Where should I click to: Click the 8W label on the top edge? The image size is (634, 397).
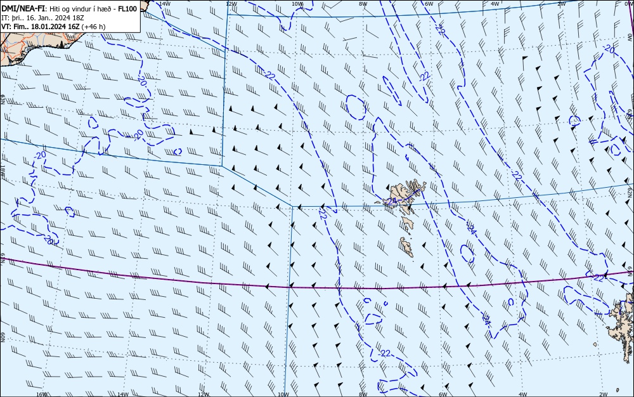pos(363,3)
